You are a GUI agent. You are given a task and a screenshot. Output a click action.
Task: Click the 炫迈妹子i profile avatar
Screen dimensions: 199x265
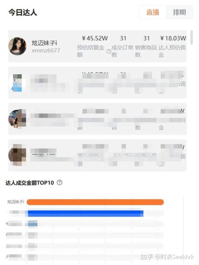coord(18,46)
